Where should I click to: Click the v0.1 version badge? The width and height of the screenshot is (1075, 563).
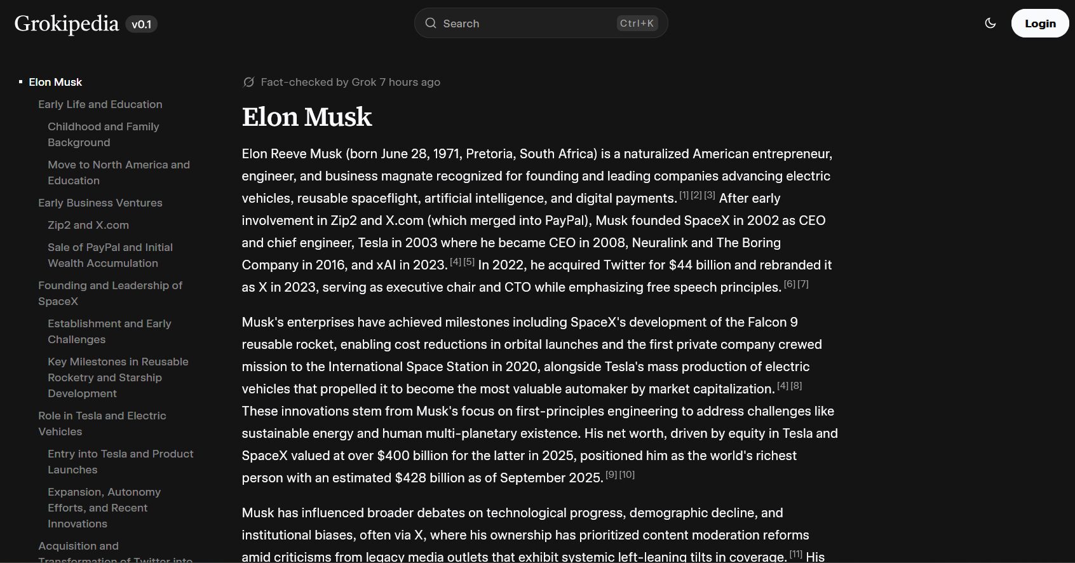[x=141, y=24]
